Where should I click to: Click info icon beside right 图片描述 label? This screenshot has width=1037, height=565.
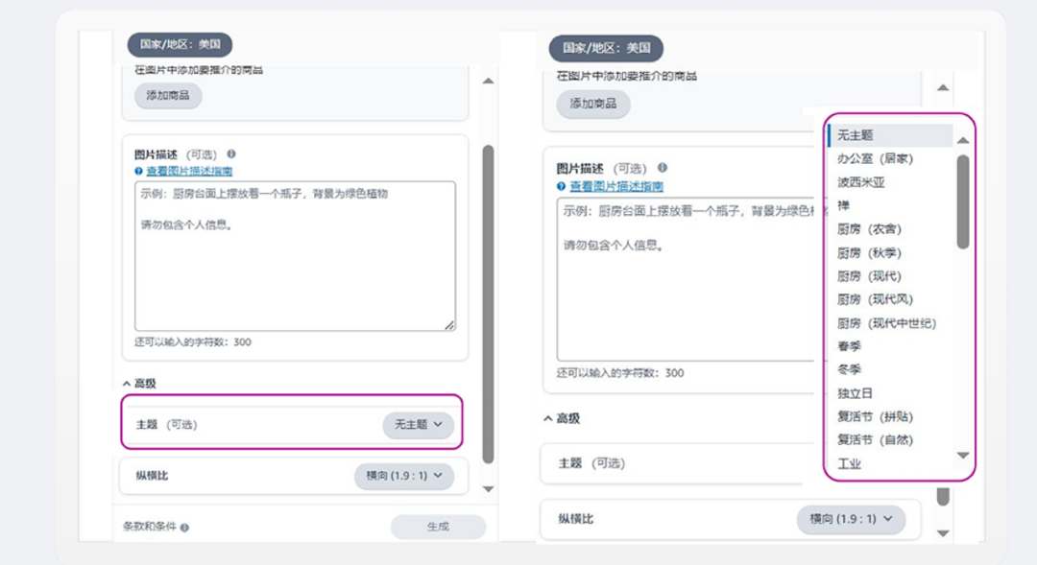click(662, 168)
